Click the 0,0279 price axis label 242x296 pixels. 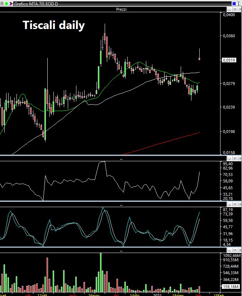(x=229, y=83)
